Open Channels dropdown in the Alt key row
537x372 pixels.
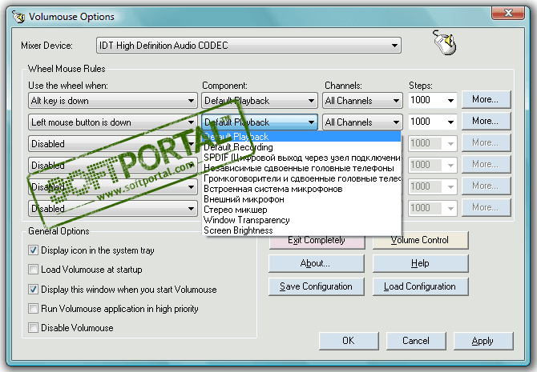pyautogui.click(x=362, y=101)
